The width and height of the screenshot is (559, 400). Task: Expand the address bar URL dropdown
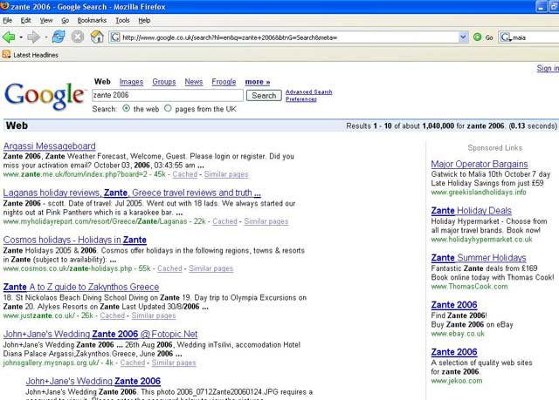pos(463,37)
